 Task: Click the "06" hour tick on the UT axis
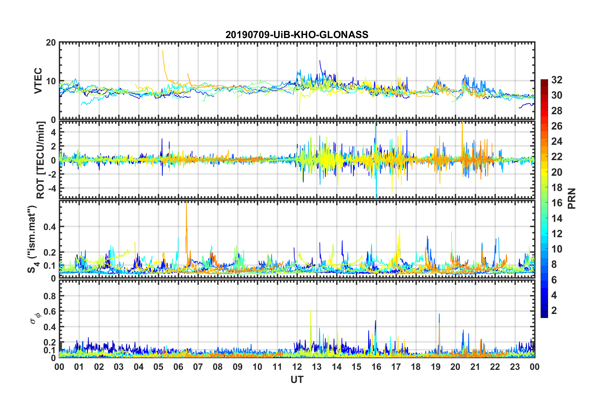178,367
